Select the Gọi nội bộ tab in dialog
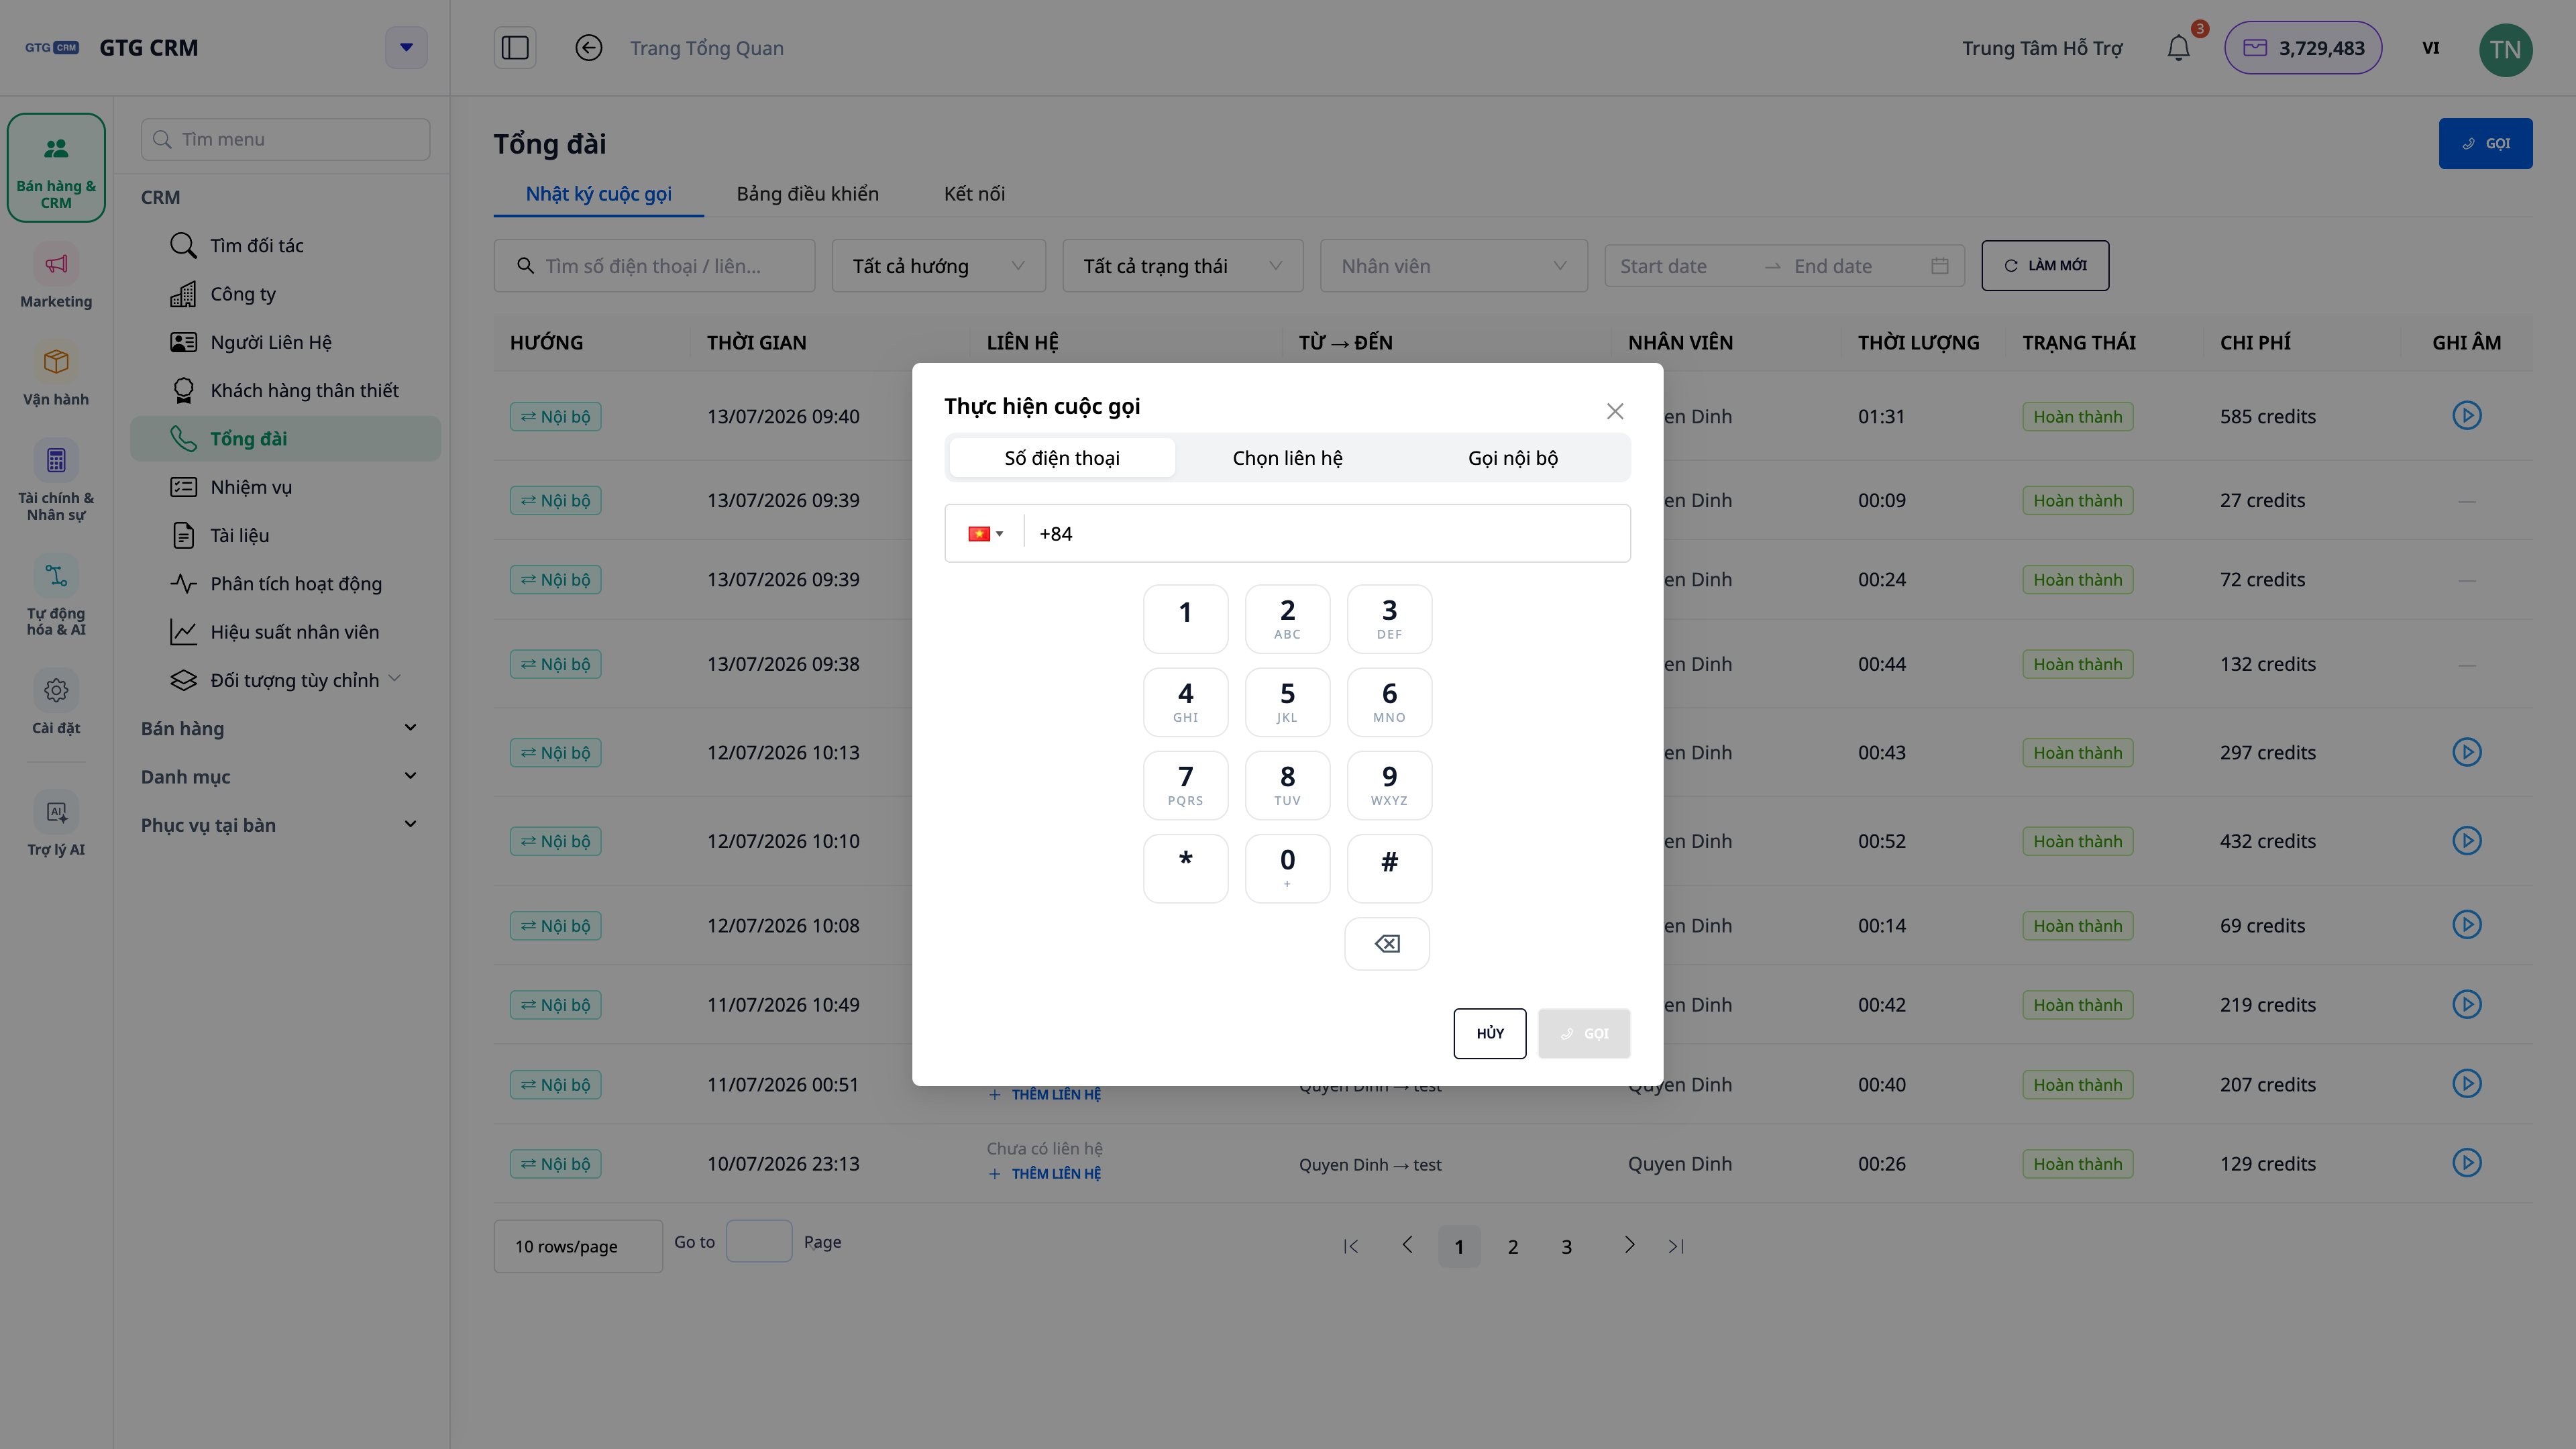The image size is (2576, 1449). click(1512, 458)
